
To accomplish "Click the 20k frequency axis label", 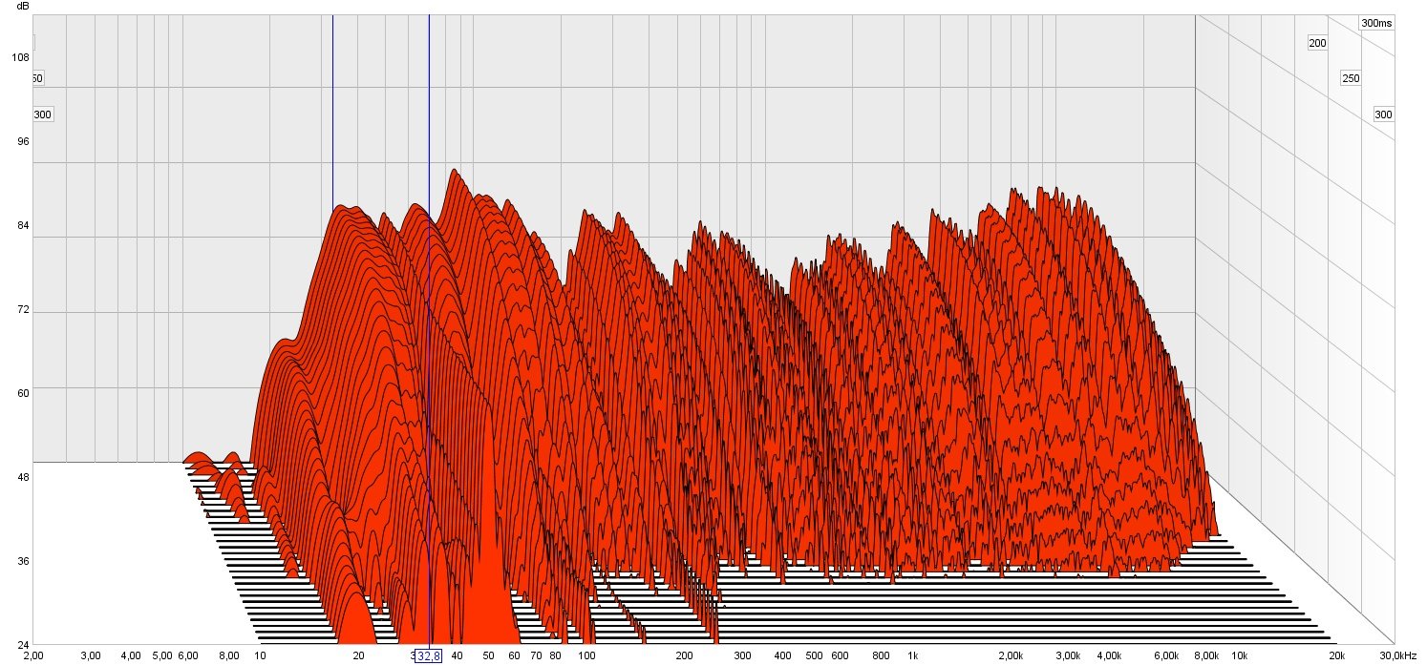I will 1336,656.
